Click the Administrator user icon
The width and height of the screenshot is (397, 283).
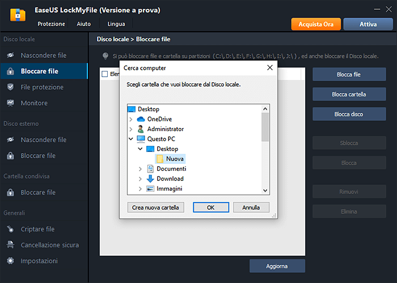tap(141, 129)
